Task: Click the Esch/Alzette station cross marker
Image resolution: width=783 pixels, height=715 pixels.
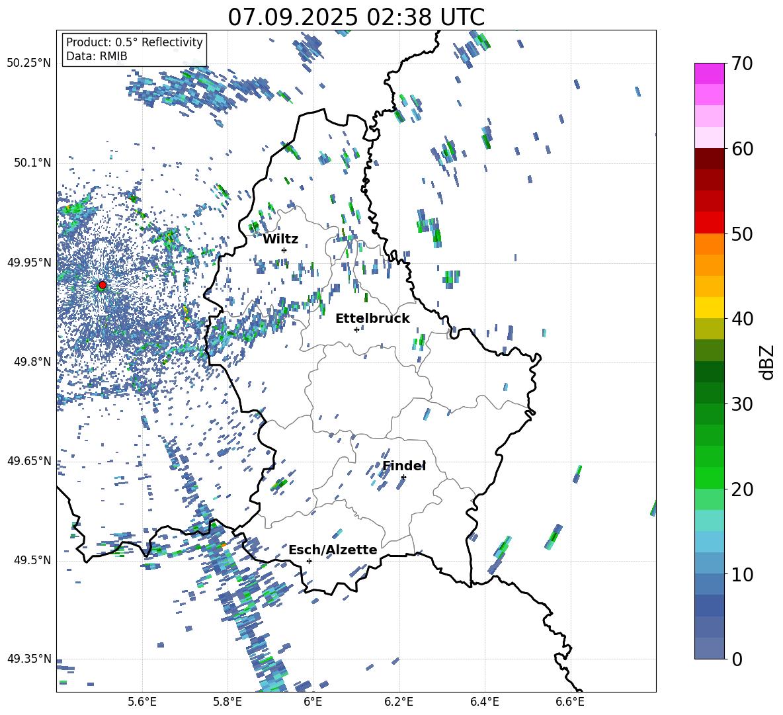Action: [x=309, y=561]
